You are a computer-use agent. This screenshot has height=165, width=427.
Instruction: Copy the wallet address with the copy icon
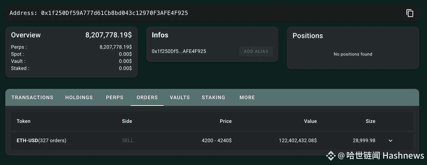point(410,13)
